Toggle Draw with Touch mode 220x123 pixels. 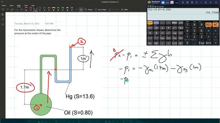coord(81,10)
